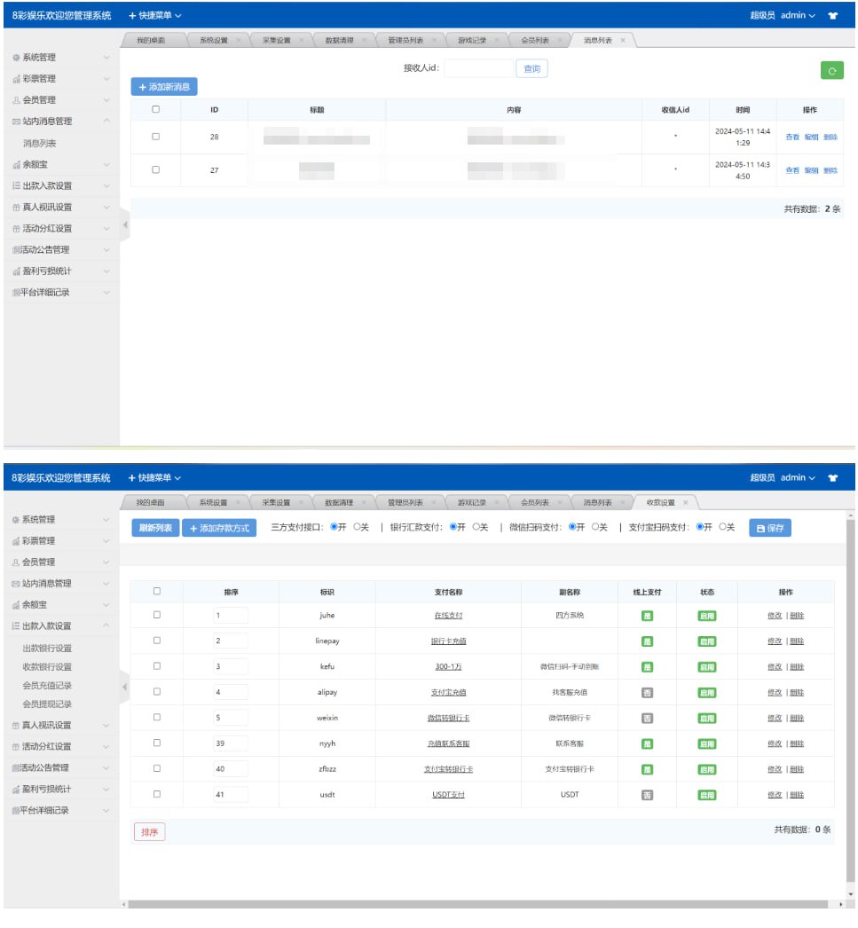858x928 pixels.
Task: Close the 收款设置 tab via its X
Action: tap(685, 503)
